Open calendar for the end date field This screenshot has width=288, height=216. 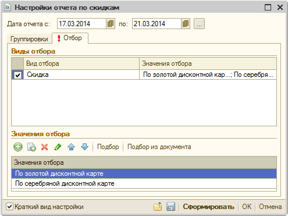pyautogui.click(x=186, y=24)
